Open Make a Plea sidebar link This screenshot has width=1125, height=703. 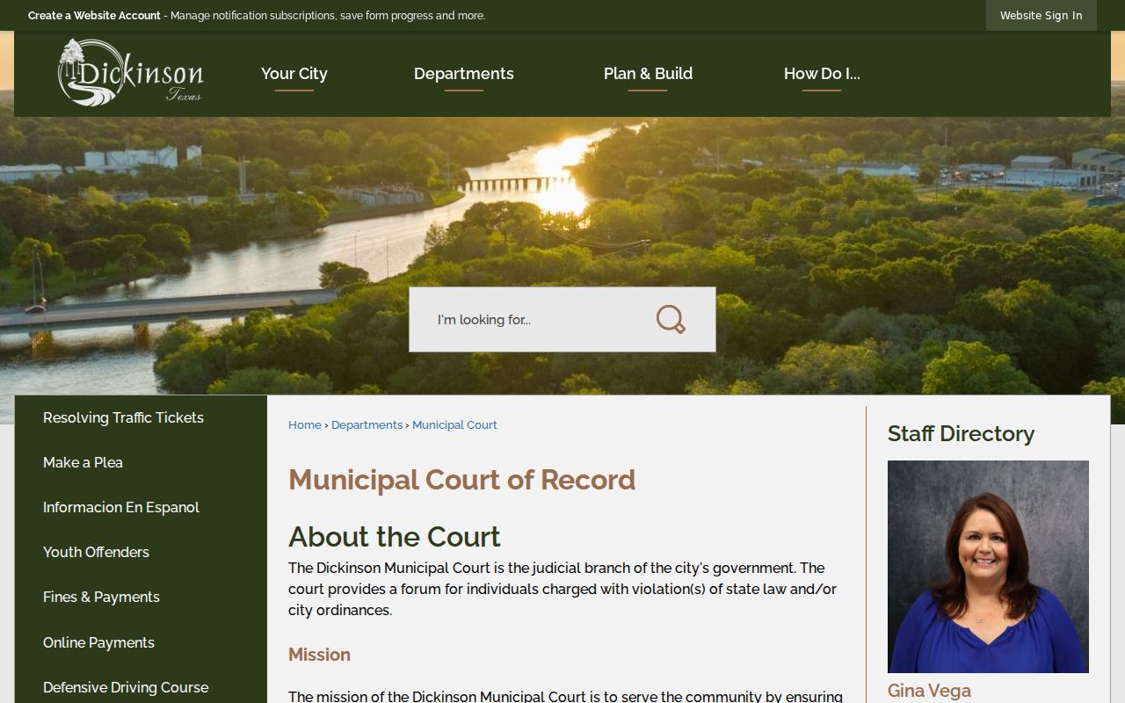(x=83, y=462)
